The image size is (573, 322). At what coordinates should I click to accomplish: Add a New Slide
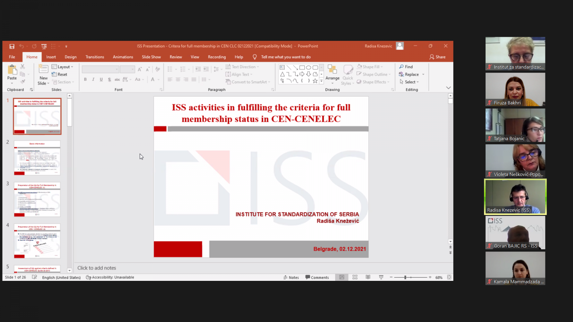pyautogui.click(x=43, y=75)
